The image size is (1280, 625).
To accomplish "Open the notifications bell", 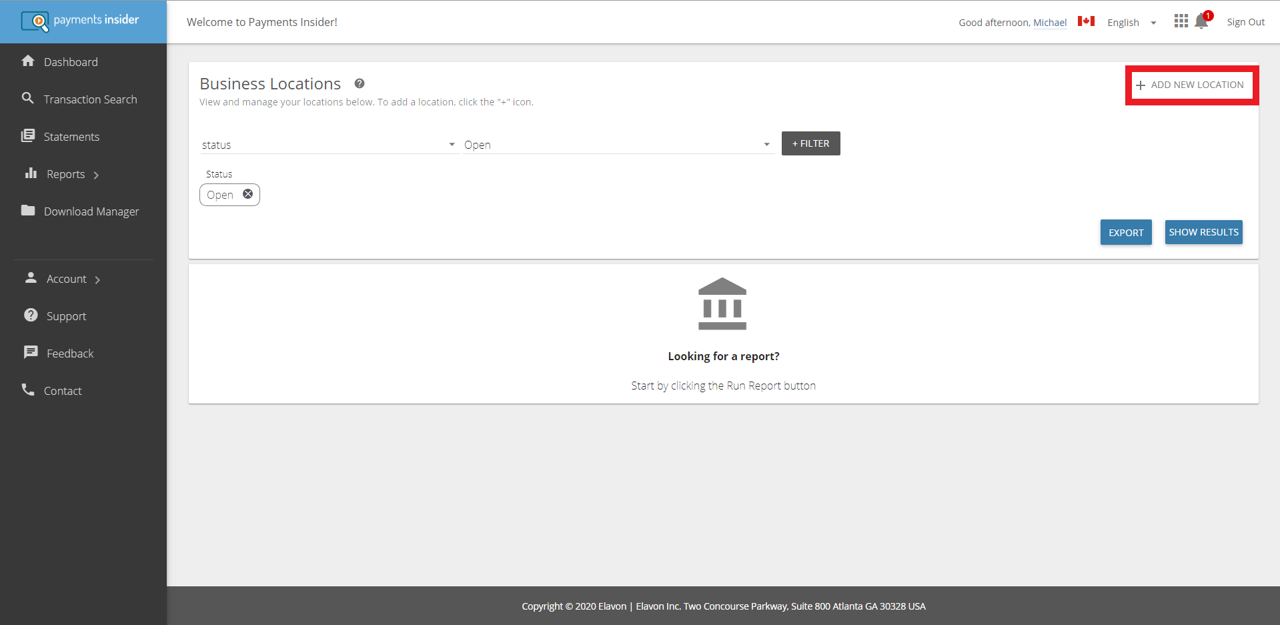I will tap(1202, 21).
